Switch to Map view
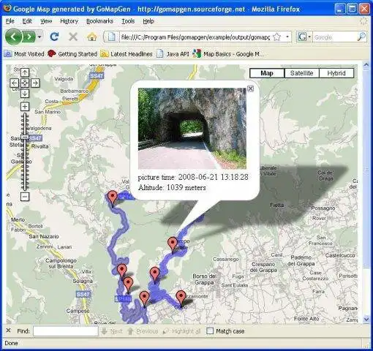 (x=267, y=73)
